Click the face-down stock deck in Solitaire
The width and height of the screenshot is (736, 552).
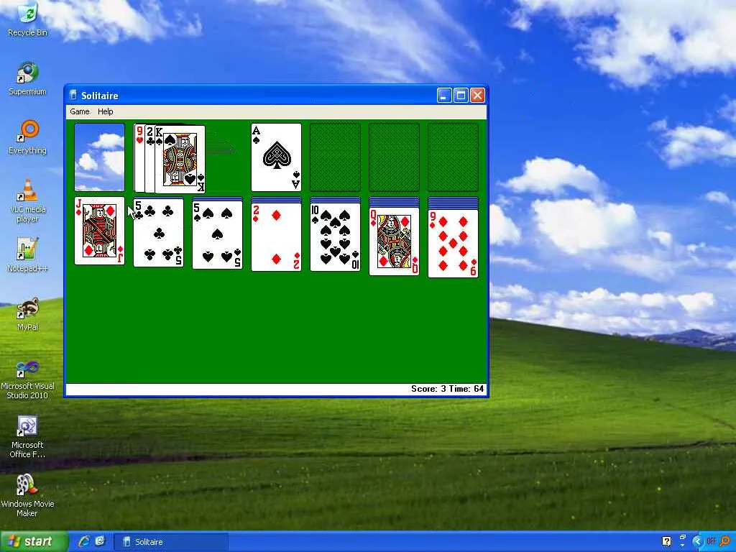[99, 157]
